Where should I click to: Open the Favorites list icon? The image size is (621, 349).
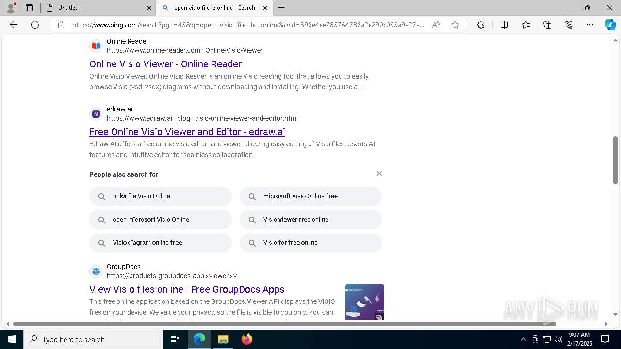526,25
